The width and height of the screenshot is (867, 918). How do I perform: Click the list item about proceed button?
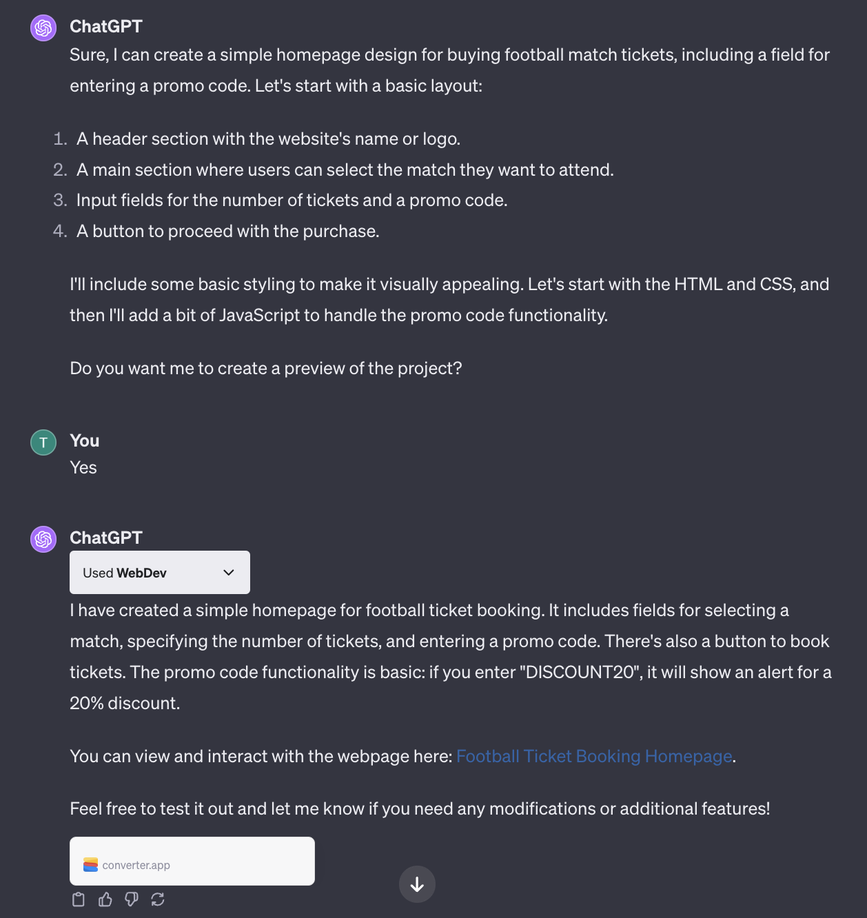coord(227,232)
